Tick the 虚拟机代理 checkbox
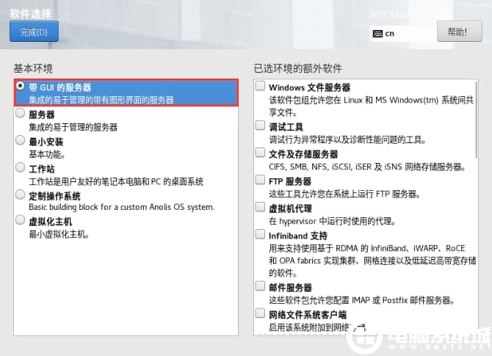The image size is (492, 356). pos(260,207)
